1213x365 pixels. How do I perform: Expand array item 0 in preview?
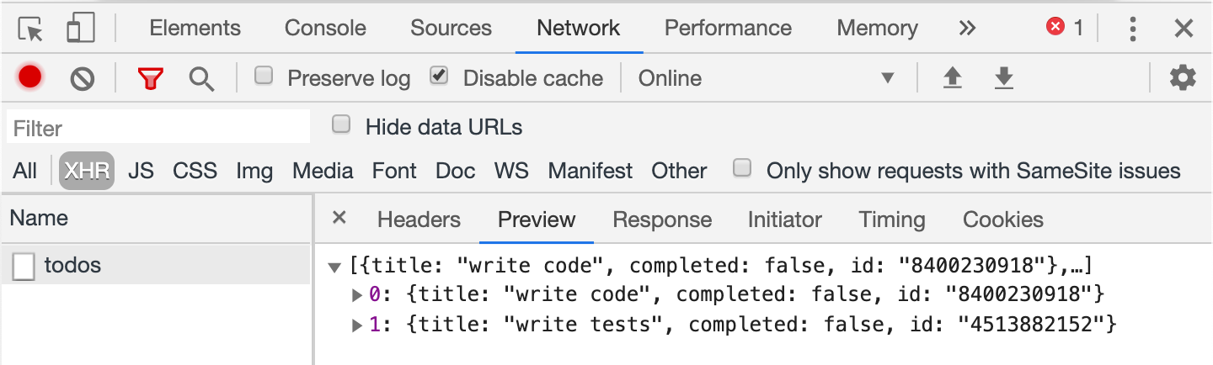tap(358, 295)
